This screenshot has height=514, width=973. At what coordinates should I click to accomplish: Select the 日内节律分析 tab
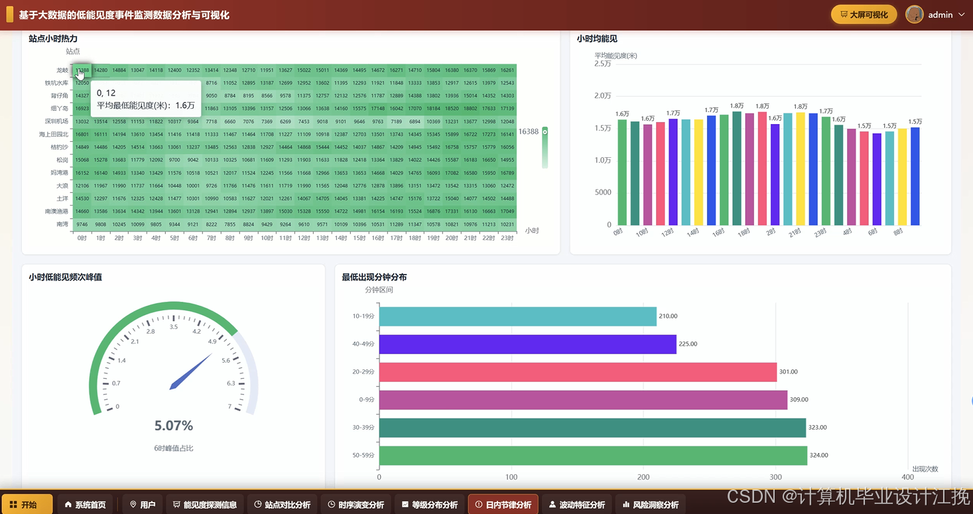coord(503,505)
